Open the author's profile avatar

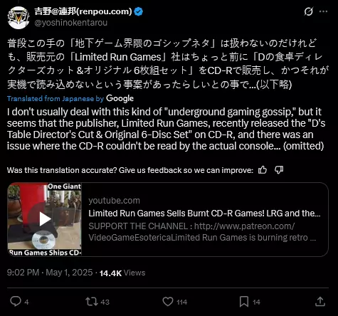tap(19, 18)
